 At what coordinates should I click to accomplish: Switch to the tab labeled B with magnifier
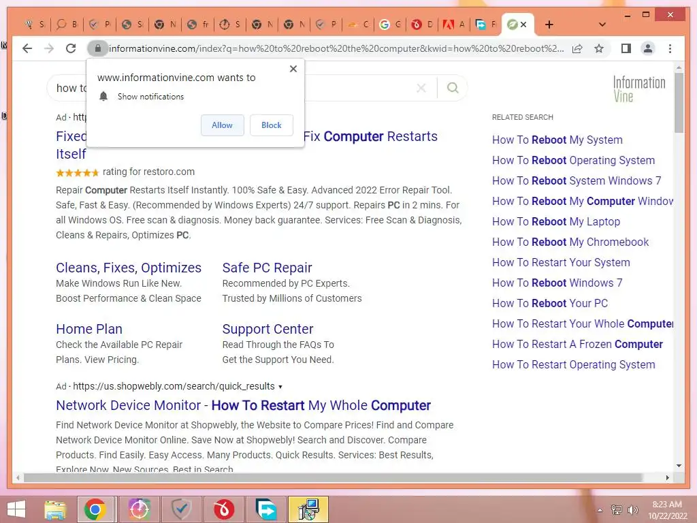click(67, 25)
